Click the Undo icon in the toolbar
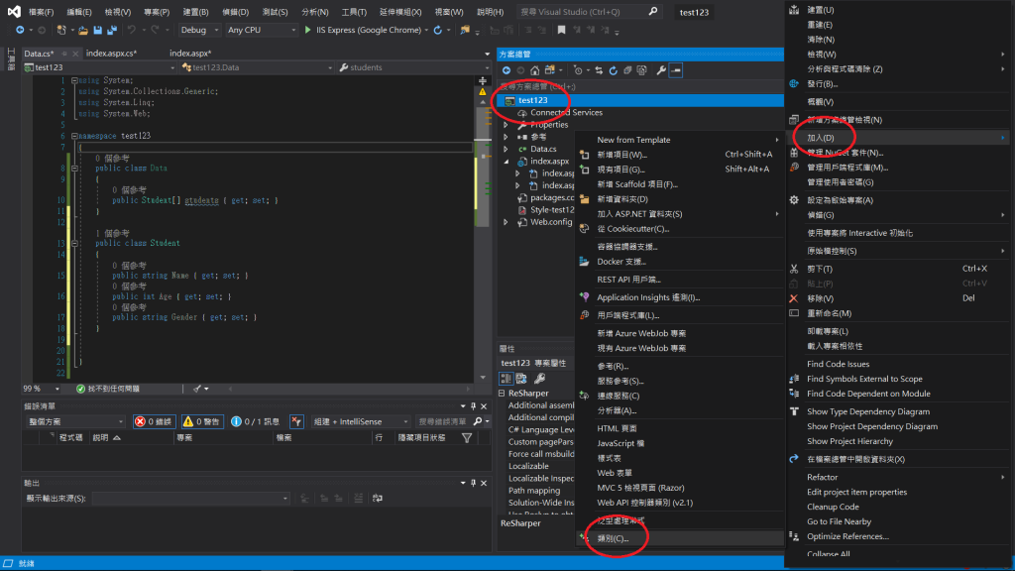This screenshot has height=571, width=1015. pyautogui.click(x=132, y=30)
